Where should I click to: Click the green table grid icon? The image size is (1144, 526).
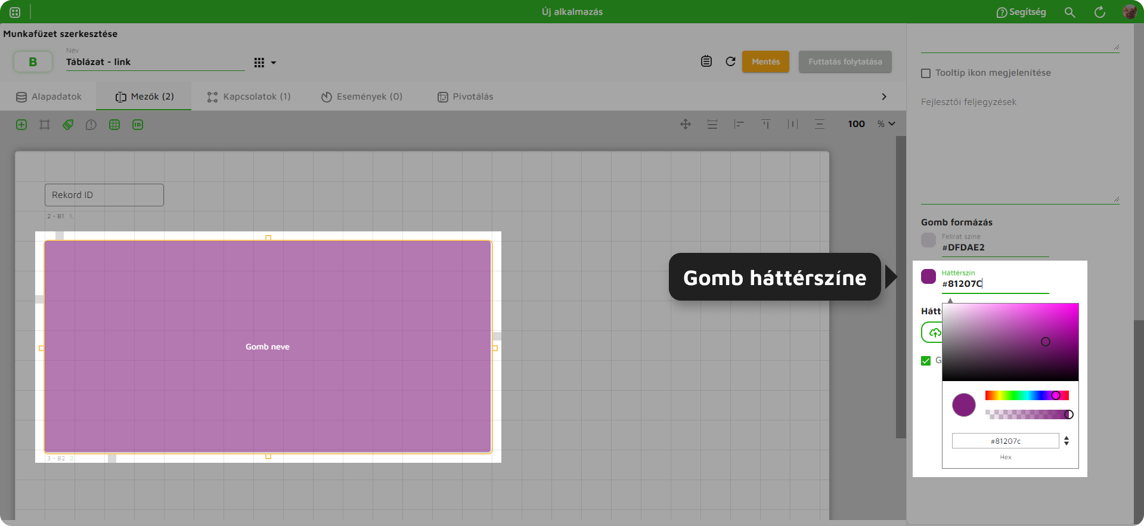[x=114, y=125]
